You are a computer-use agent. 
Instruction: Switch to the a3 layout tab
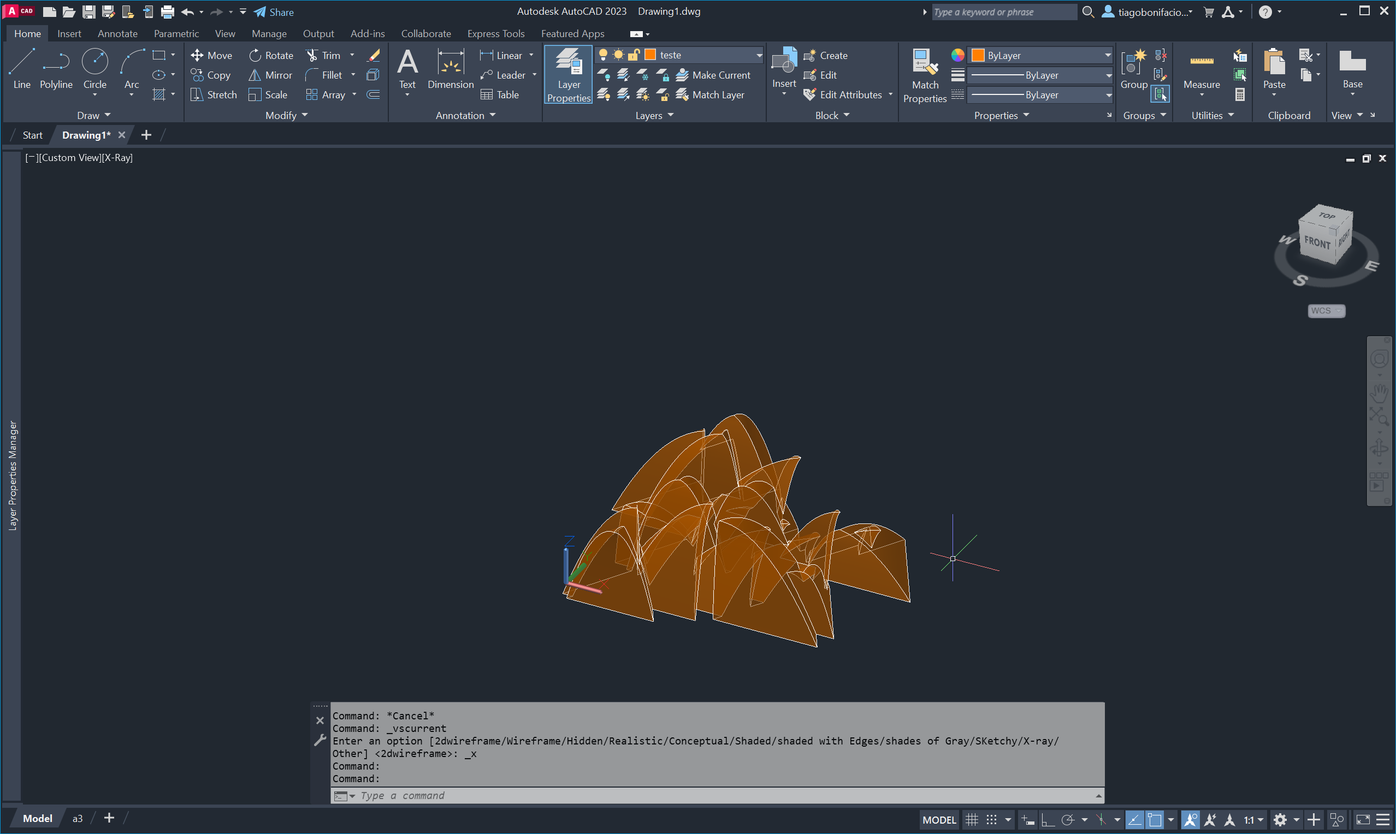(78, 819)
